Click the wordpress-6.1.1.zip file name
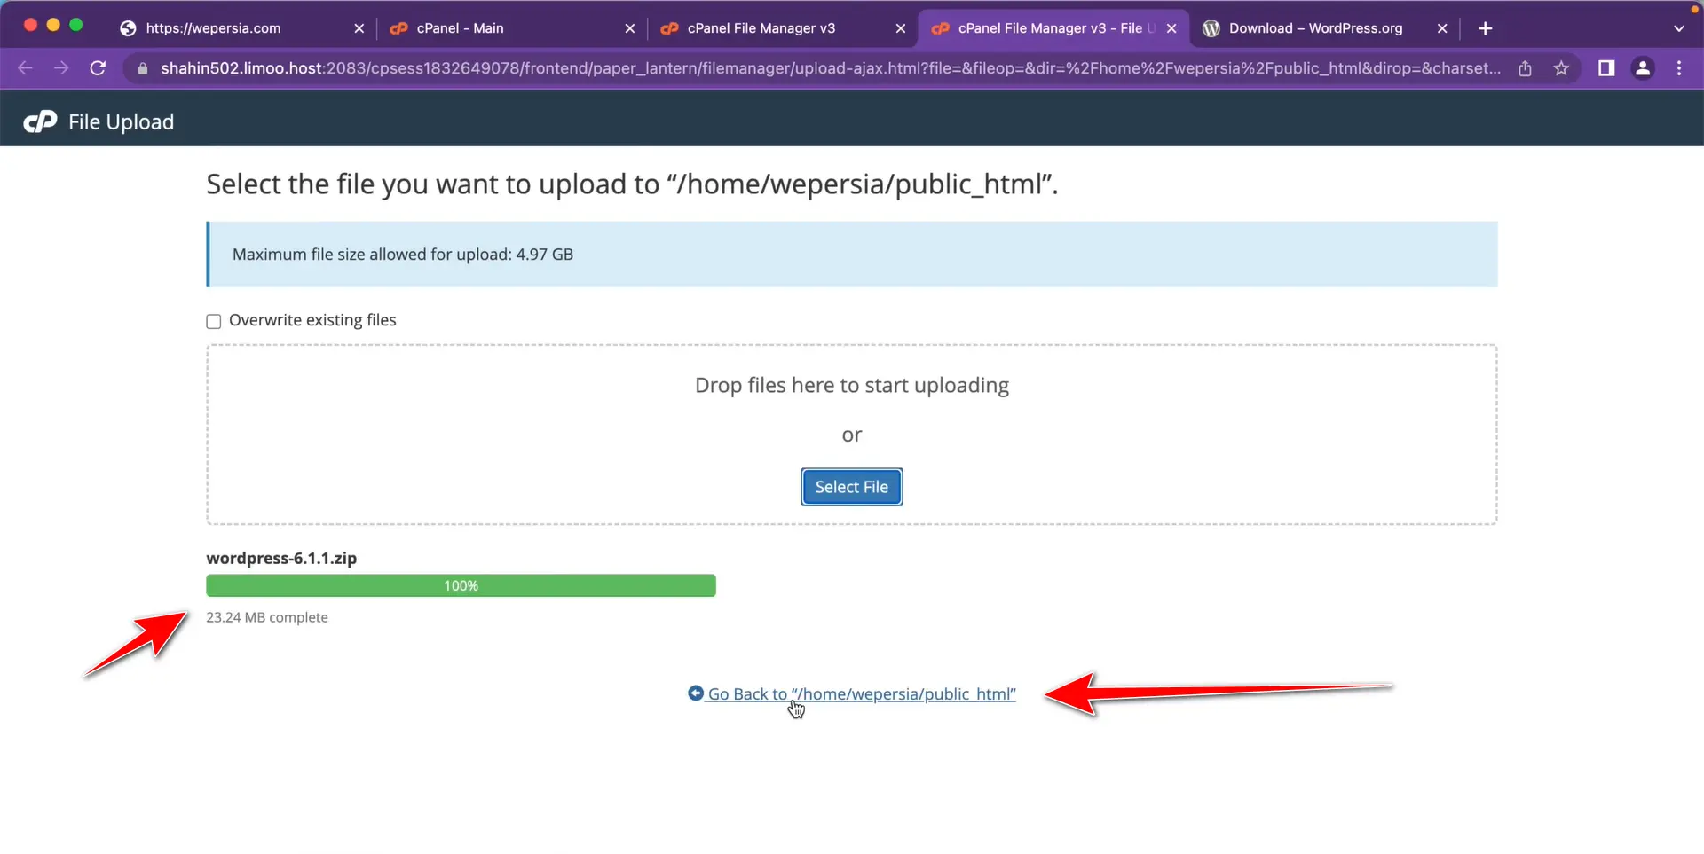1704x854 pixels. pyautogui.click(x=281, y=558)
